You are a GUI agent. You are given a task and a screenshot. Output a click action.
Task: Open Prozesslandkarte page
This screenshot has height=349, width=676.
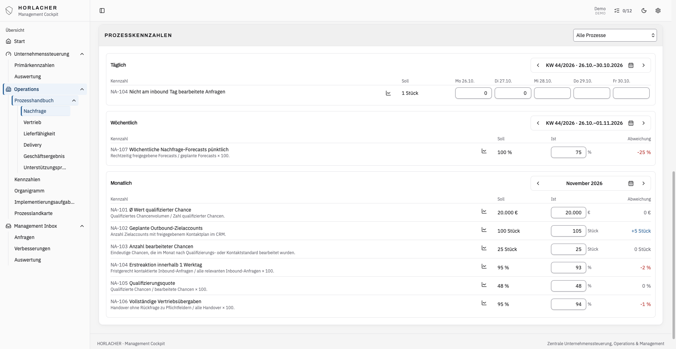(x=33, y=213)
